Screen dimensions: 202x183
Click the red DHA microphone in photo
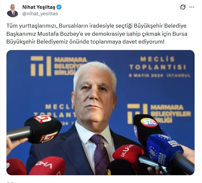point(47,166)
